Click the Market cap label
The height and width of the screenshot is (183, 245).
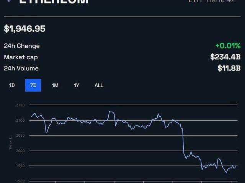pos(21,57)
